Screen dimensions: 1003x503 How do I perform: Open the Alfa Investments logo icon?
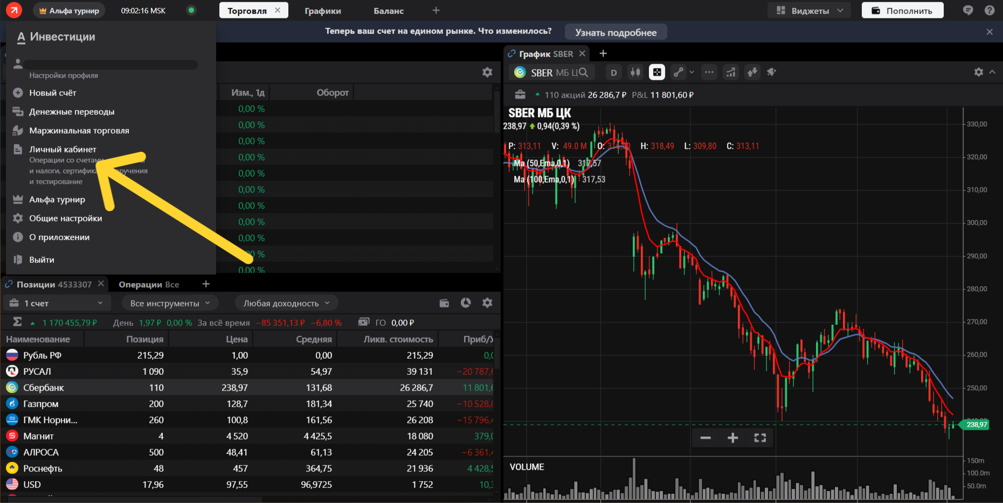pos(14,10)
